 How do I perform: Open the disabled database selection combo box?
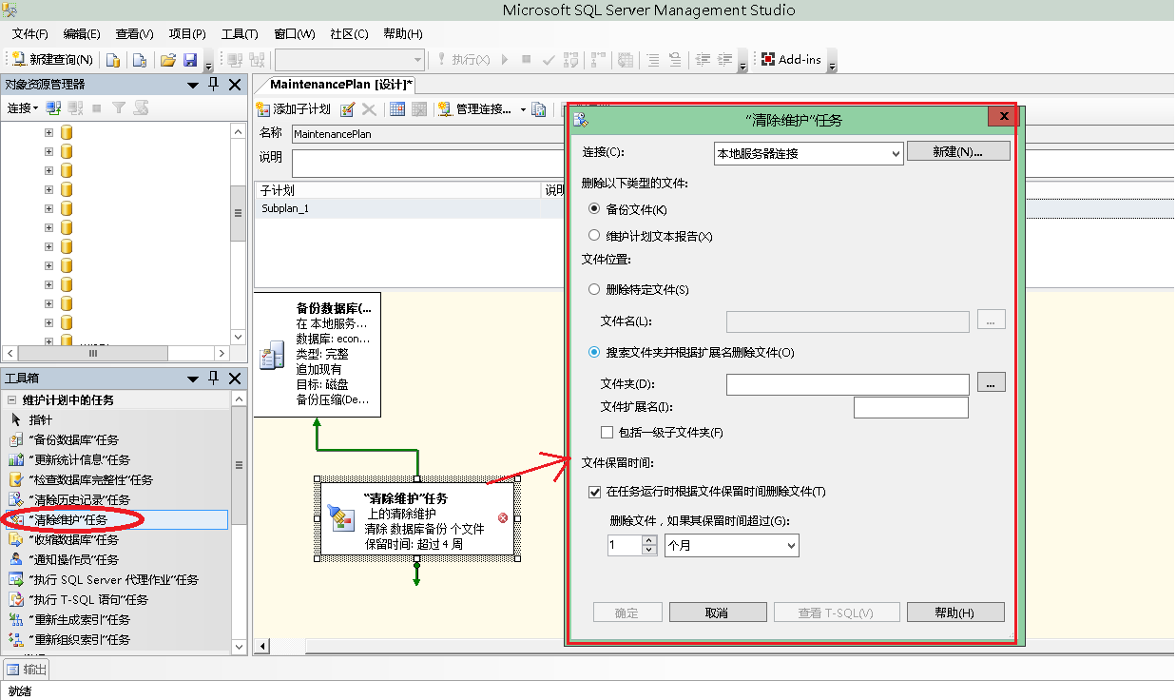(x=350, y=59)
